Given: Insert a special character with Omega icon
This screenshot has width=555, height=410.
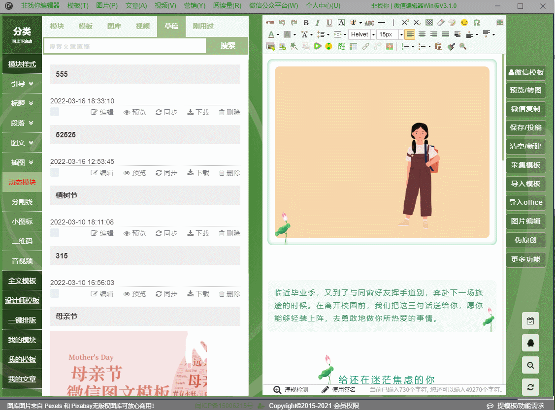Looking at the screenshot, I should click(x=477, y=23).
